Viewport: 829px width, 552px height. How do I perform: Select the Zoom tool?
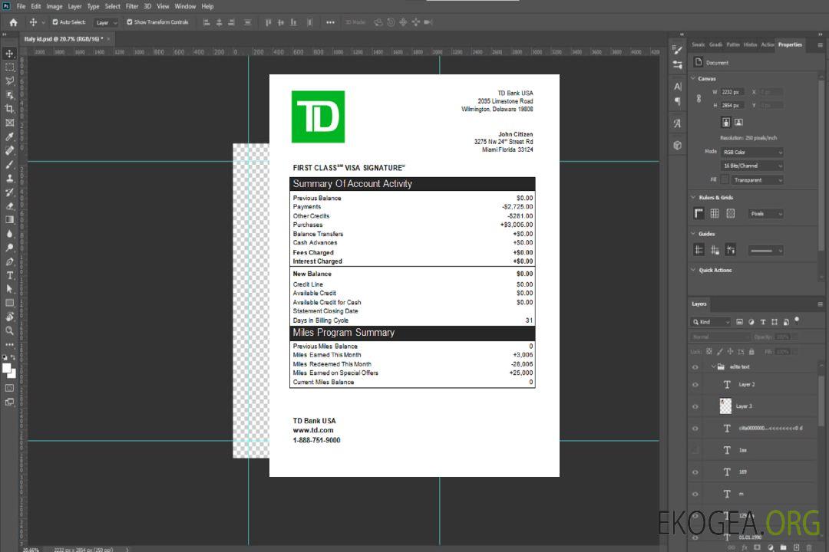coord(9,330)
